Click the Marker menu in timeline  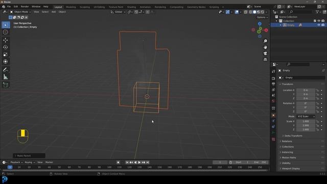point(49,163)
